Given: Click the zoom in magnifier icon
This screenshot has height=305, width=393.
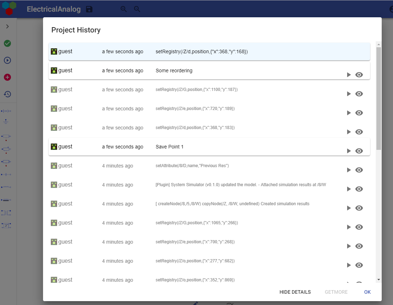Looking at the screenshot, I should pyautogui.click(x=123, y=9).
